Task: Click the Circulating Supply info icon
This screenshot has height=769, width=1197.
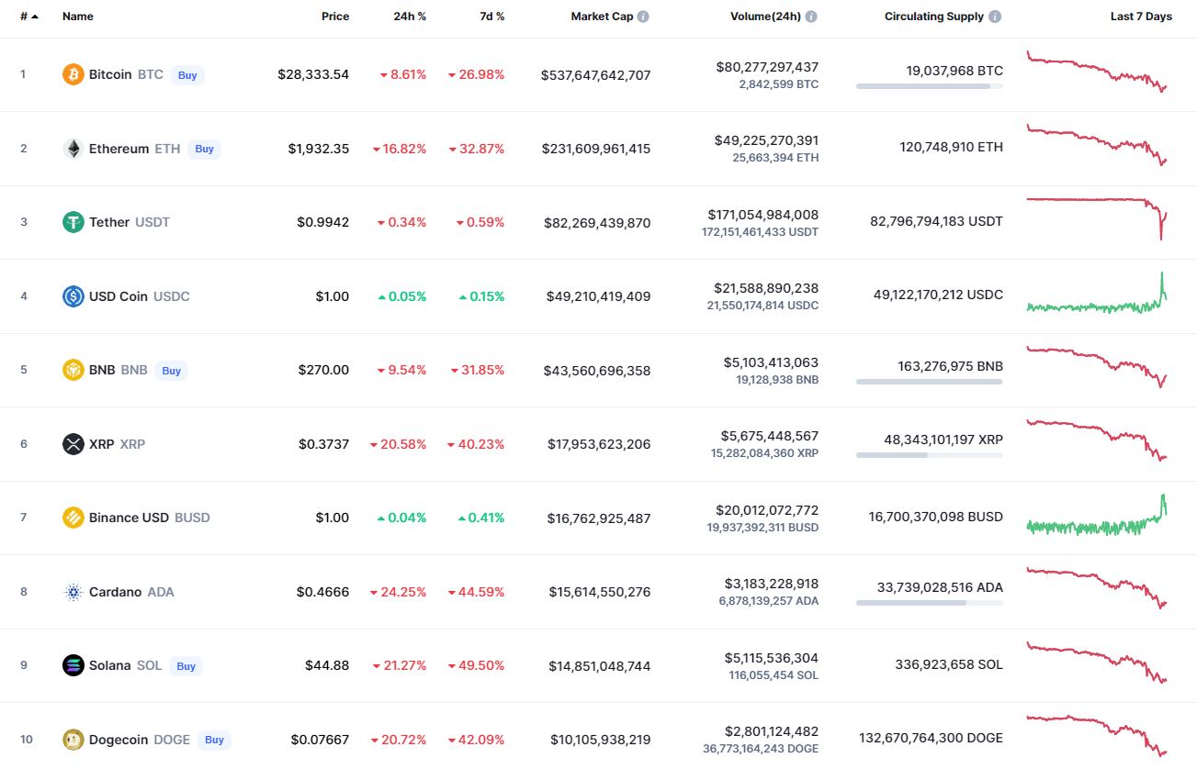Action: (x=996, y=17)
